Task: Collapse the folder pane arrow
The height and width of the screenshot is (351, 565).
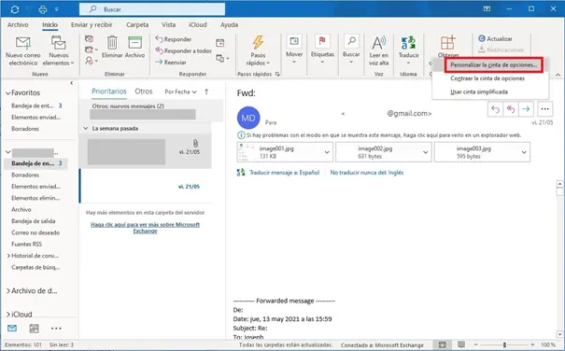Action: (x=71, y=83)
